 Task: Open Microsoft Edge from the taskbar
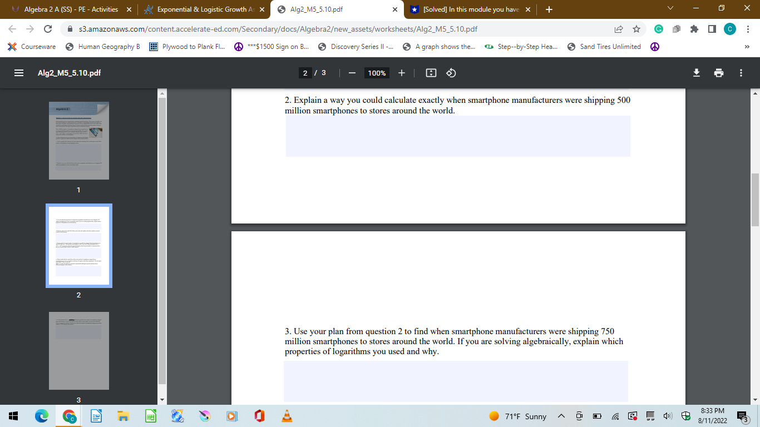click(42, 416)
